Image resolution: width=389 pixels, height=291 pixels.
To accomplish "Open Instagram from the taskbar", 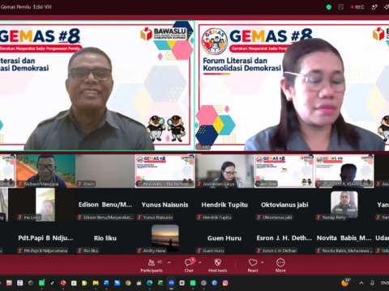I will (225, 283).
